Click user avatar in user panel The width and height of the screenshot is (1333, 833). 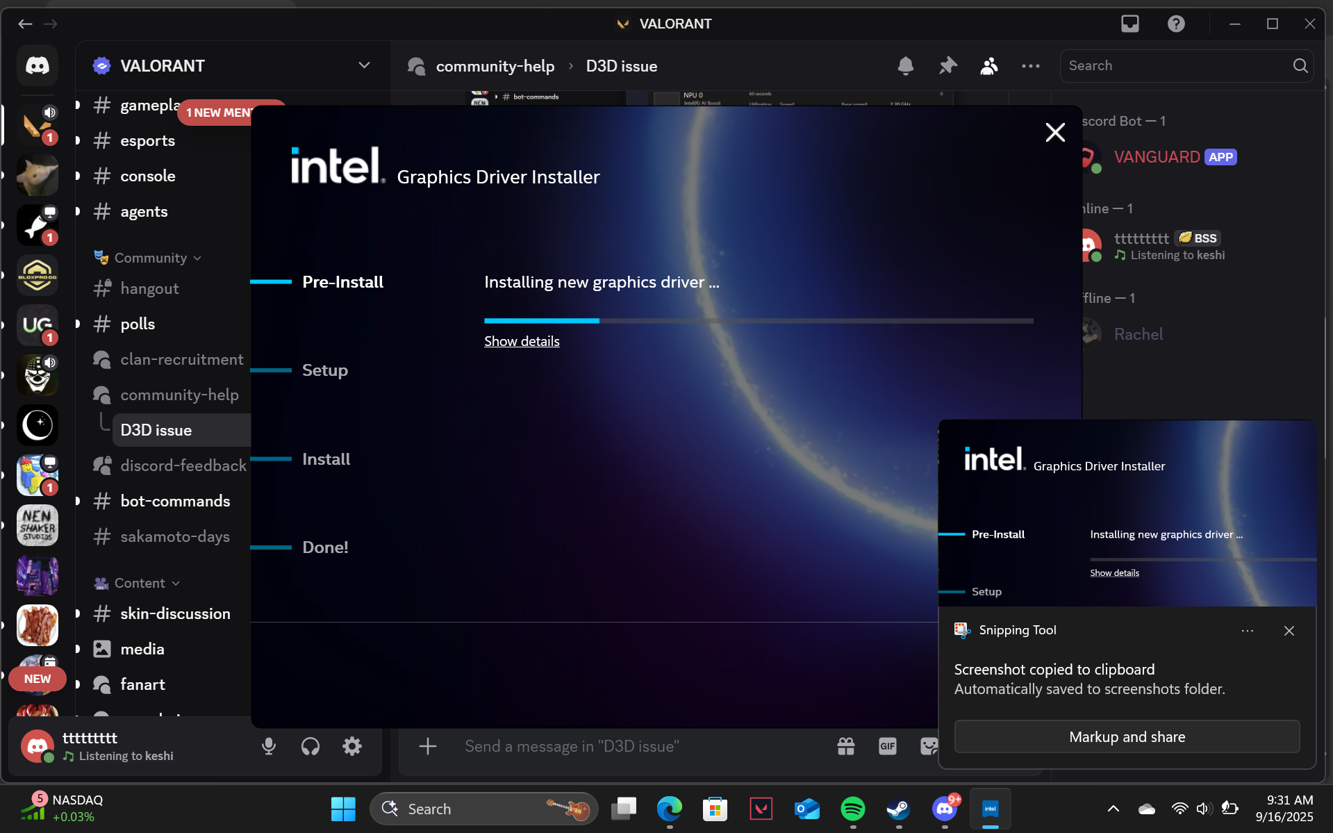coord(38,746)
